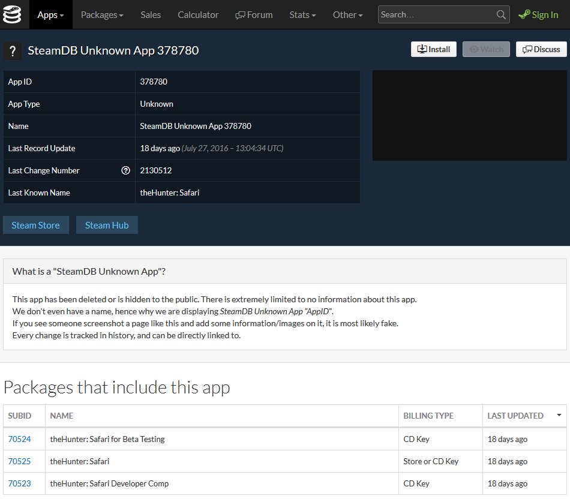This screenshot has width=570, height=499.
Task: Click the Install button
Action: coord(434,49)
